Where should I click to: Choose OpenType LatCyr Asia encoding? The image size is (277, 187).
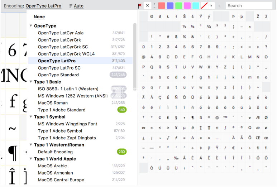80,33
